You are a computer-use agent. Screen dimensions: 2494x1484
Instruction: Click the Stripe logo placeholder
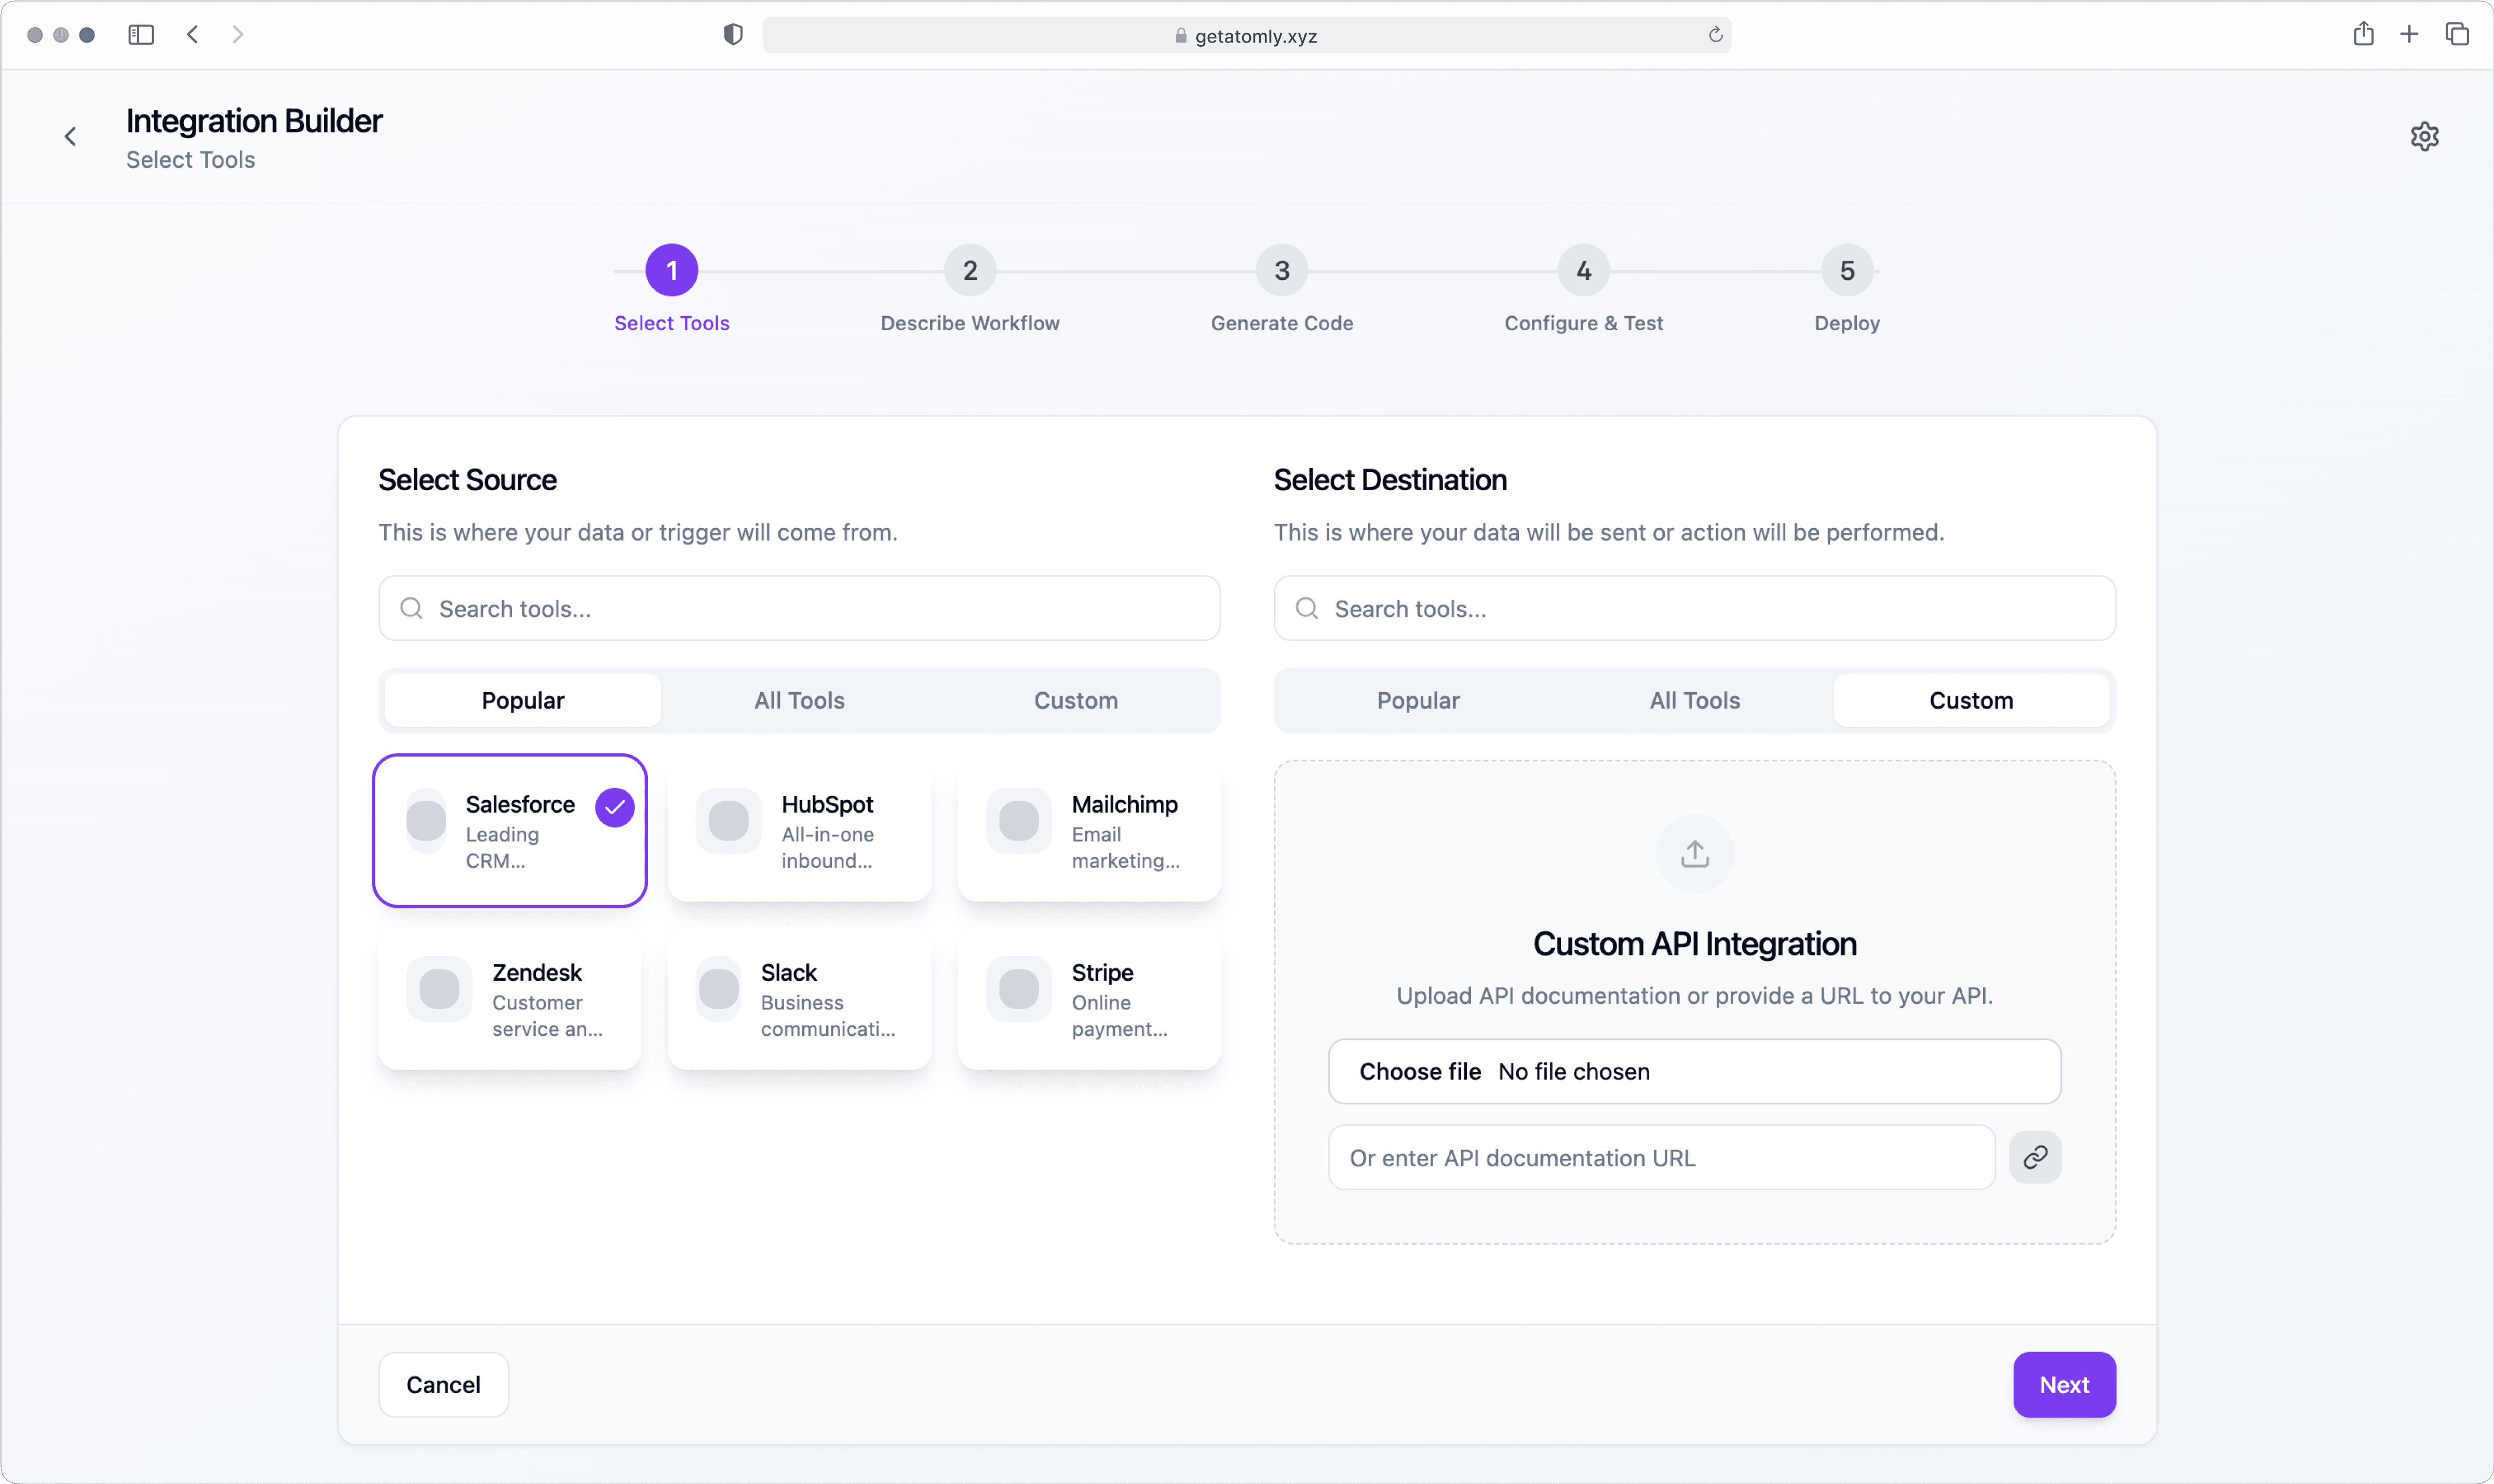[1018, 989]
